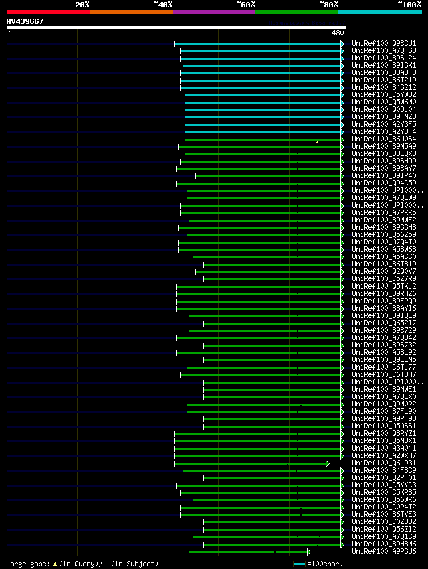The height and width of the screenshot is (569, 428).
Task: Click the cyan 100char scale bar sample
Action: [x=299, y=564]
